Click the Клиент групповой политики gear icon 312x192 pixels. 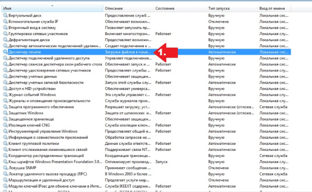(x=5, y=143)
